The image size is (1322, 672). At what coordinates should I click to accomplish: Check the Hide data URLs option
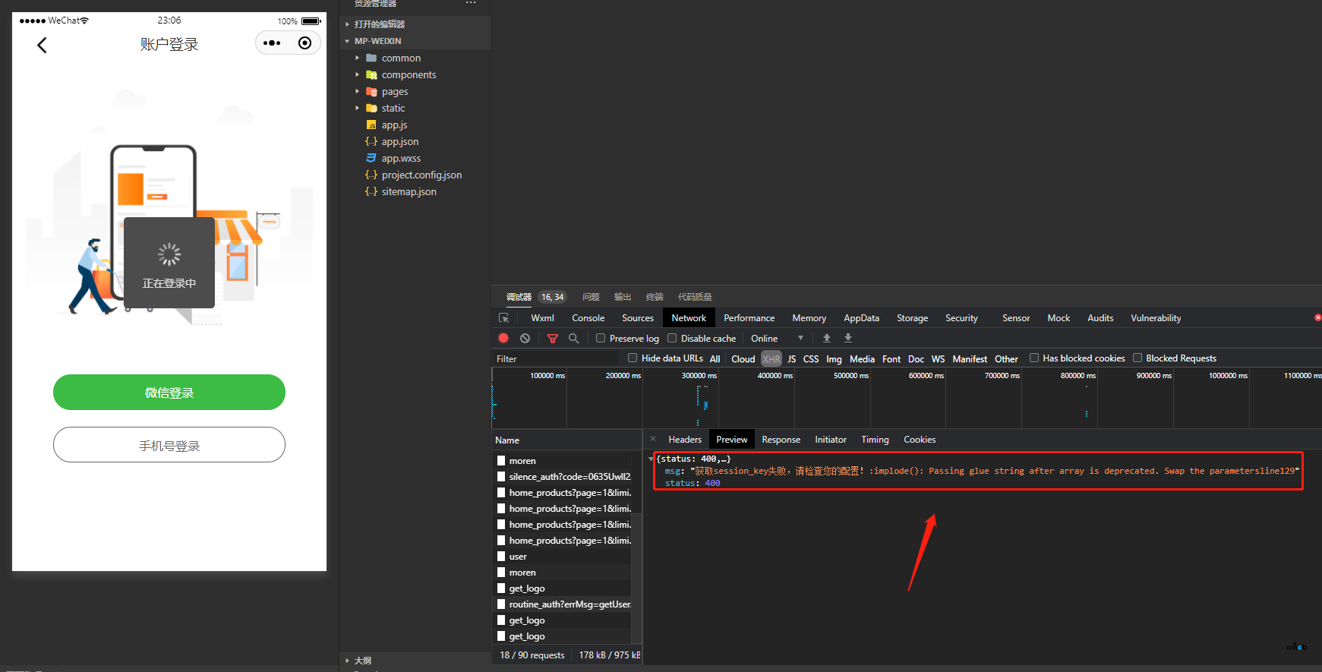coord(633,358)
